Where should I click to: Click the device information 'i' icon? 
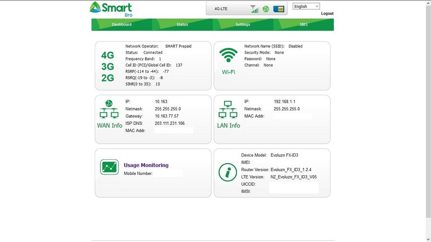[228, 172]
